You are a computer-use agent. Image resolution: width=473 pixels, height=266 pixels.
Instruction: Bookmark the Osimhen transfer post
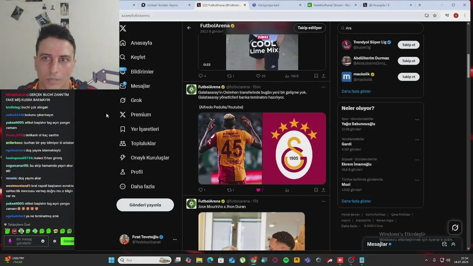pyautogui.click(x=316, y=190)
